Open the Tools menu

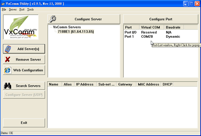tap(30, 9)
